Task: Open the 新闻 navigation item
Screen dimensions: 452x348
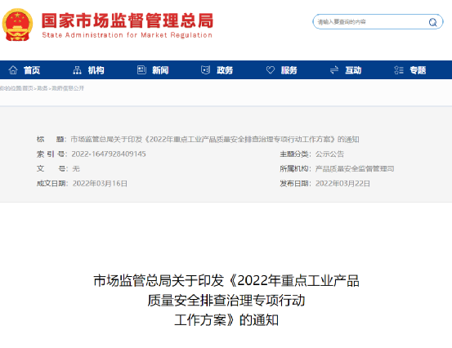Action: coord(160,70)
